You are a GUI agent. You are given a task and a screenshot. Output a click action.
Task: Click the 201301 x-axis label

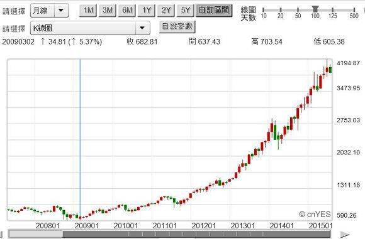click(242, 226)
